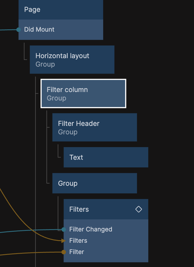Click the teal dot beside Filter Changed
This screenshot has width=194, height=267.
pyautogui.click(x=64, y=229)
